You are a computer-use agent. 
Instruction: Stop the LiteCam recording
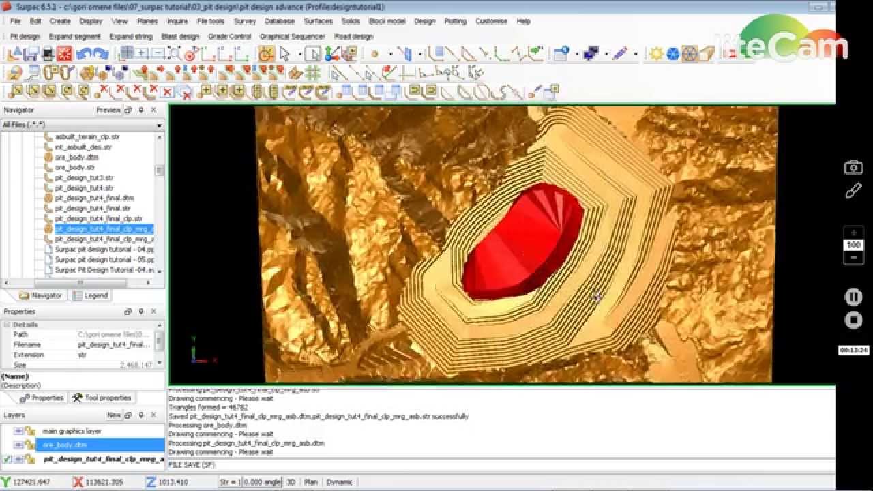[x=853, y=320]
